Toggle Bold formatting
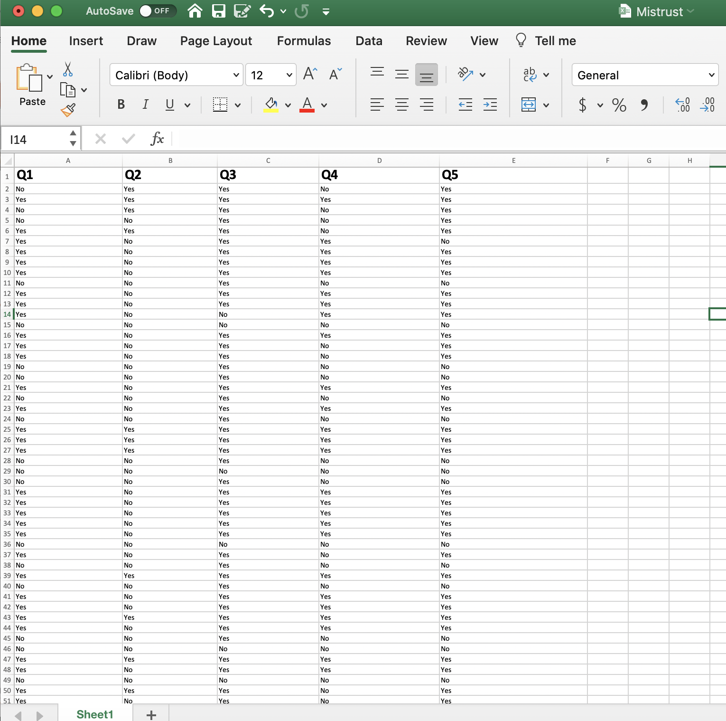 coord(121,104)
